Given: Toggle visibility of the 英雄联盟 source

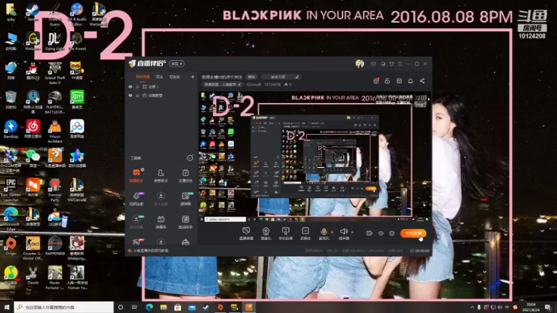Looking at the screenshot, I should click(130, 95).
